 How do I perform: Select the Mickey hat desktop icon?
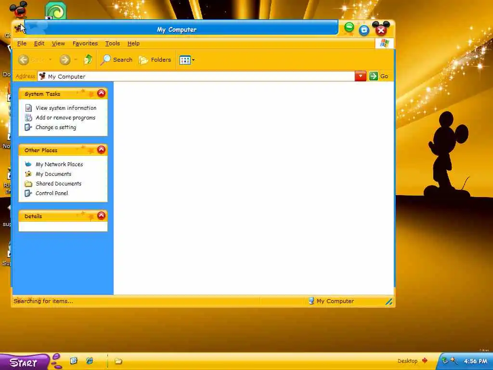[19, 10]
